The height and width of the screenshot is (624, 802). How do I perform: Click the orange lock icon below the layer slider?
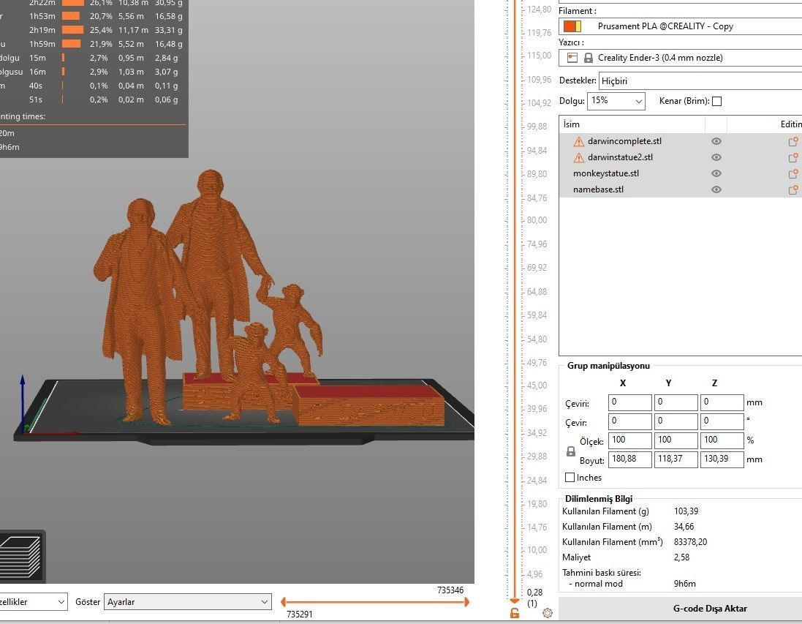[x=515, y=613]
